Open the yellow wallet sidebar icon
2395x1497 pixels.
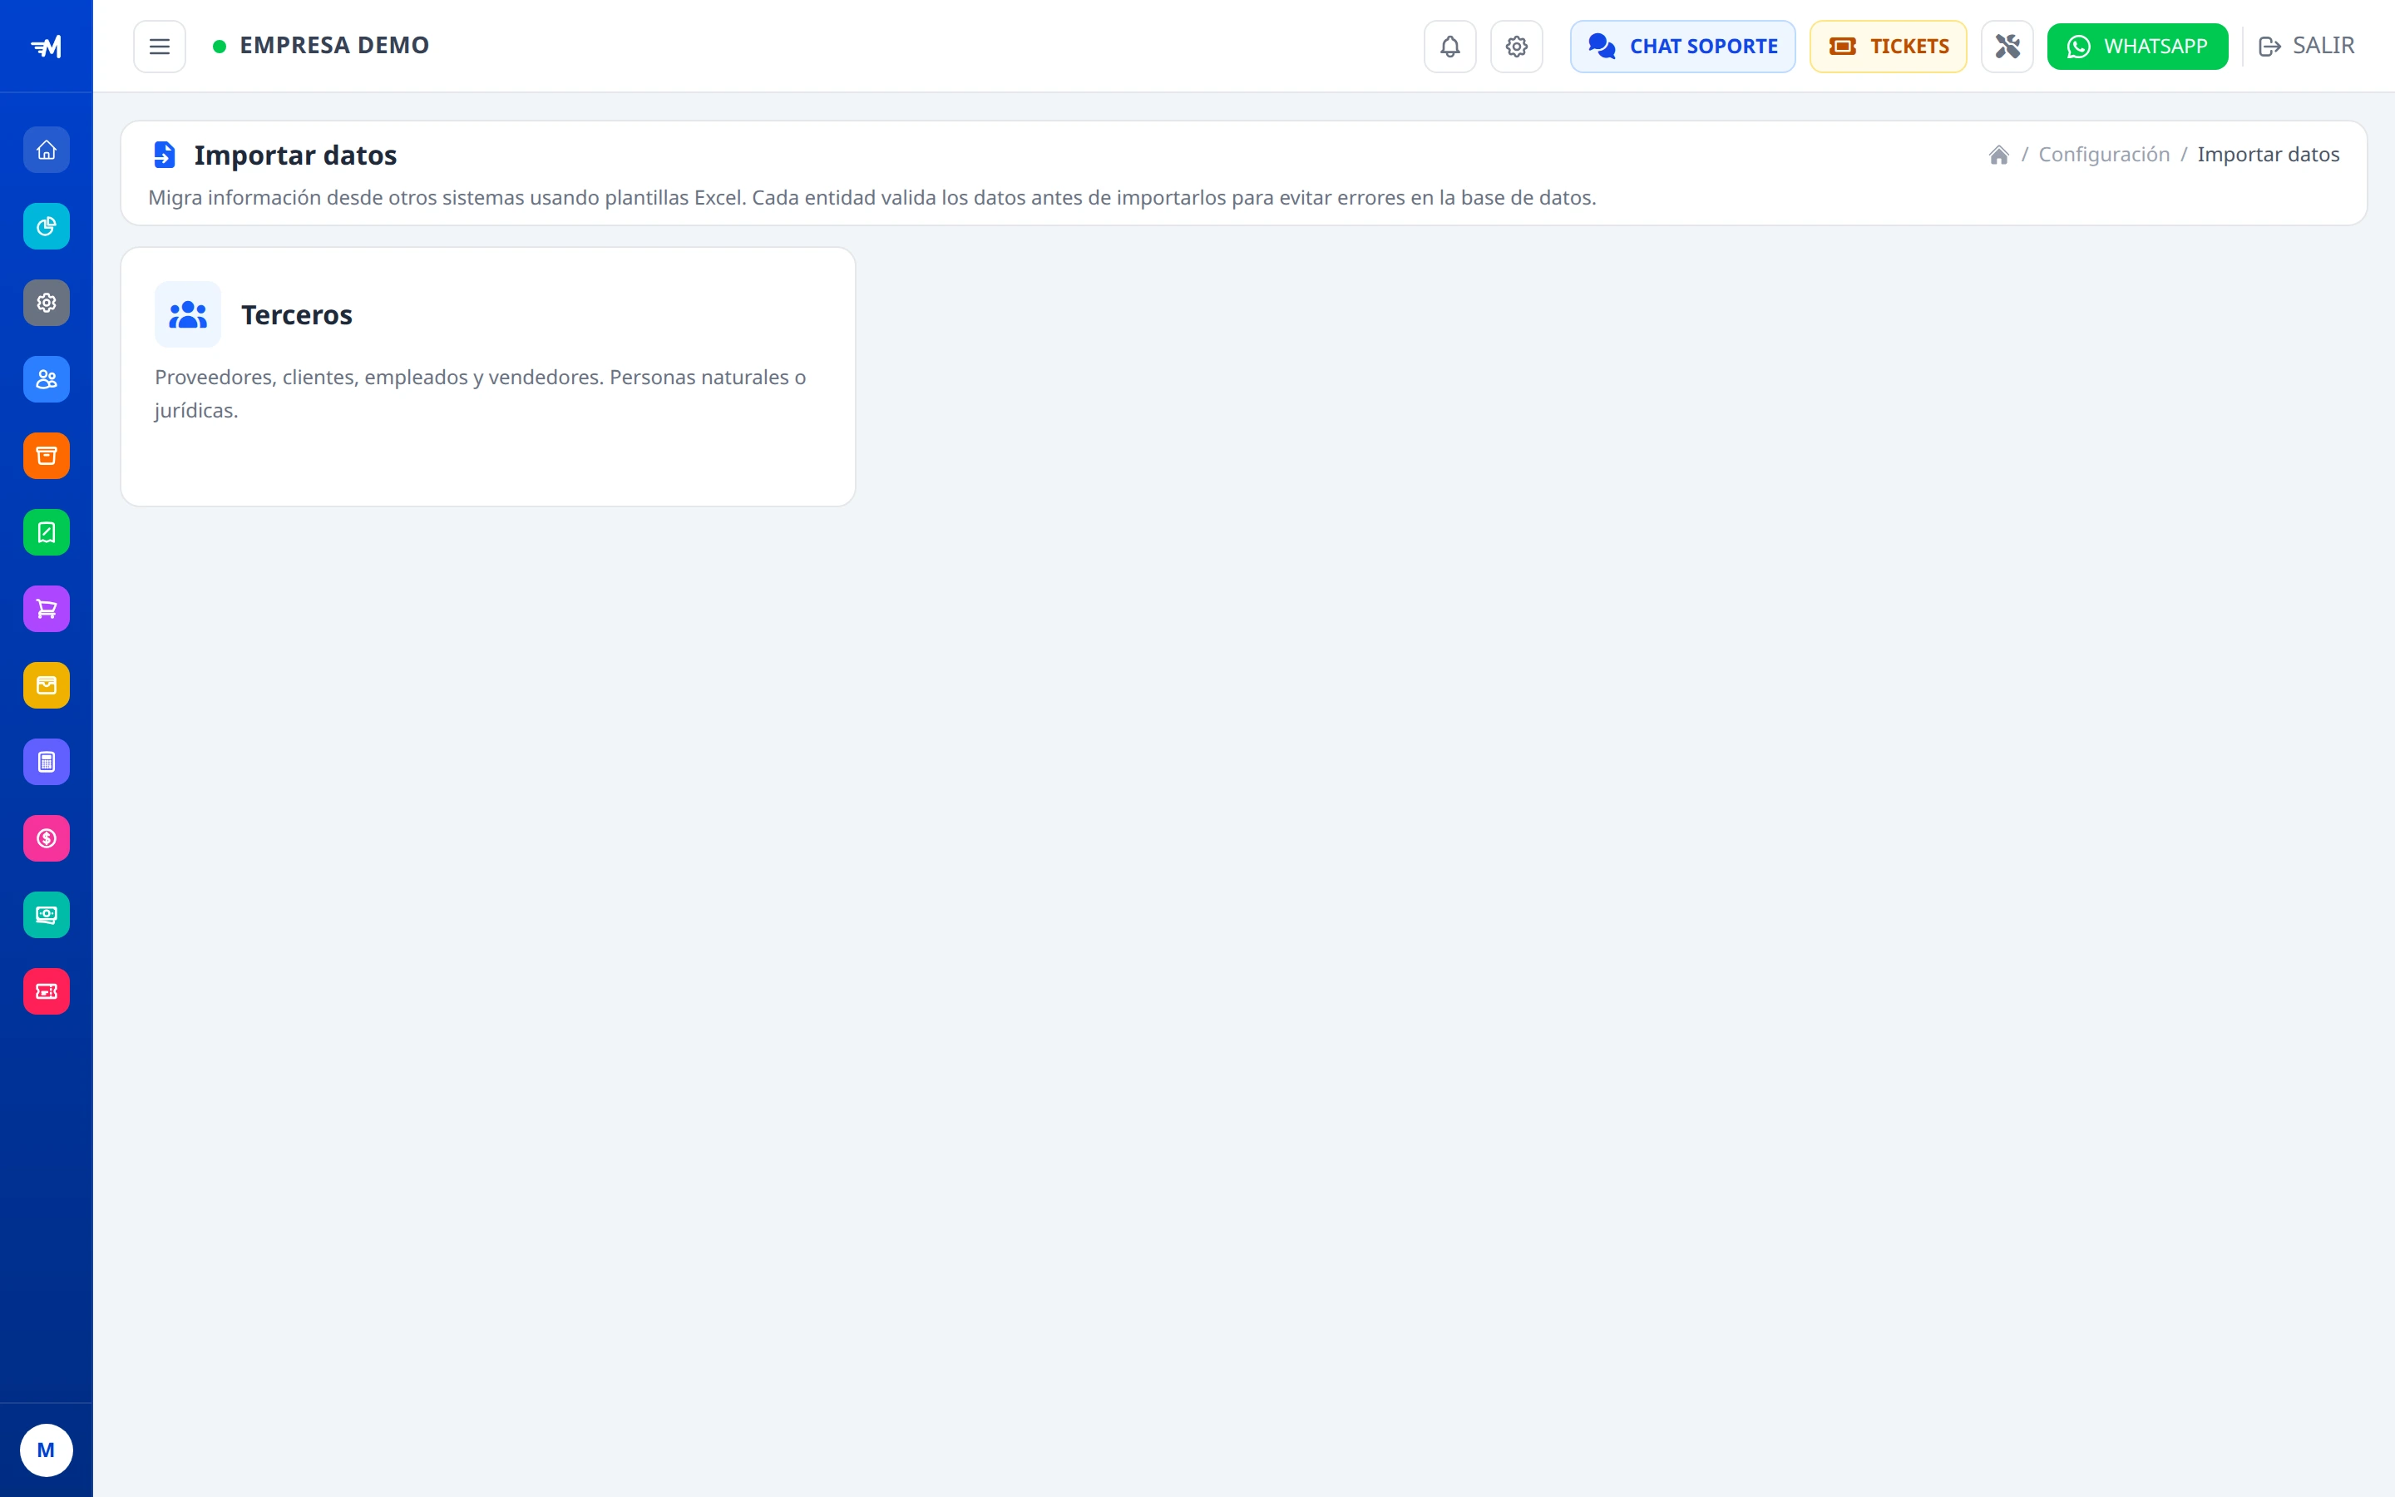click(47, 685)
